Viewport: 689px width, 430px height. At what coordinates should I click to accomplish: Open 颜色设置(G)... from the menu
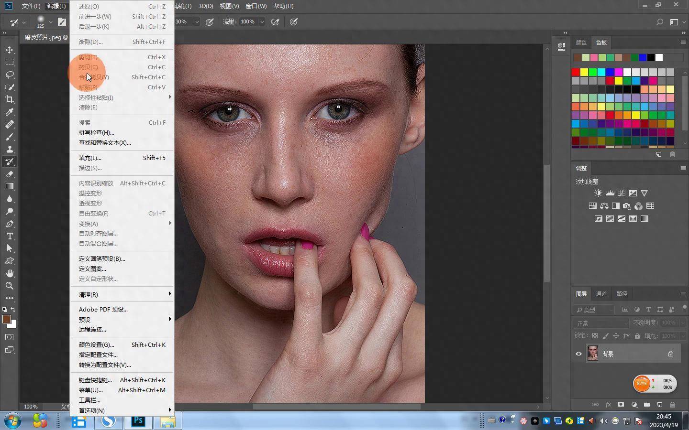point(96,344)
